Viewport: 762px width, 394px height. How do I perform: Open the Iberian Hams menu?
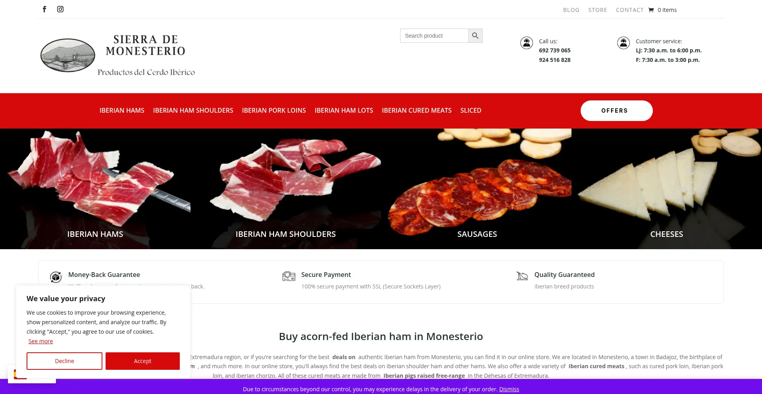(122, 110)
